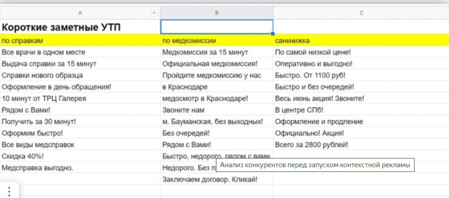Select the yellow 'по медкомиссии' header cell
449x198 pixels.
coord(217,41)
